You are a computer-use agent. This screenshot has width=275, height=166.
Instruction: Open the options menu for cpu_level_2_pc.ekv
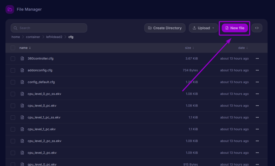click(257, 153)
